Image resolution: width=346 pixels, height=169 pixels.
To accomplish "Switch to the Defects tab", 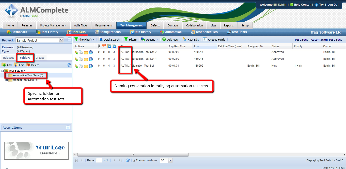I will [x=155, y=25].
